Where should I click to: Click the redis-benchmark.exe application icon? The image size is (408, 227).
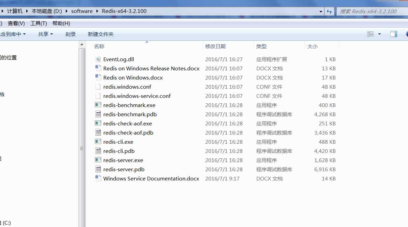(x=98, y=105)
